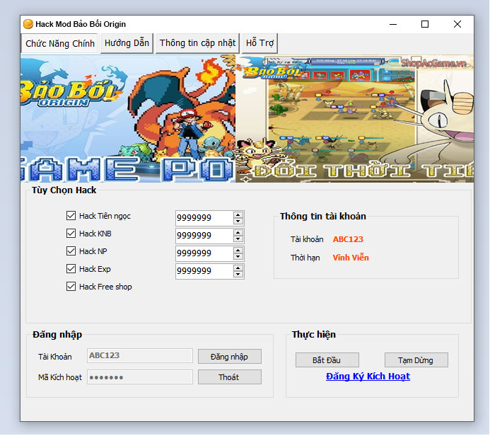Viewport: 490px width, 436px height.
Task: Open the Đăng Ký Kích Hoạt link
Action: pyautogui.click(x=368, y=377)
